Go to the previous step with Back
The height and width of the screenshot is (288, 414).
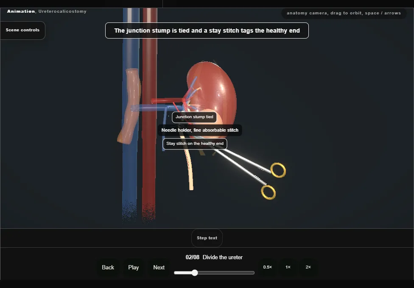(108, 267)
